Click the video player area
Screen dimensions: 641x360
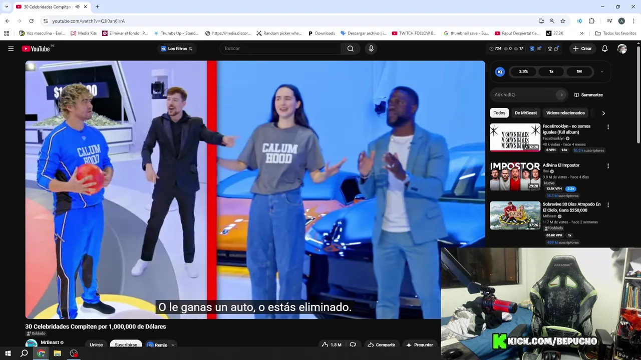(x=255, y=189)
